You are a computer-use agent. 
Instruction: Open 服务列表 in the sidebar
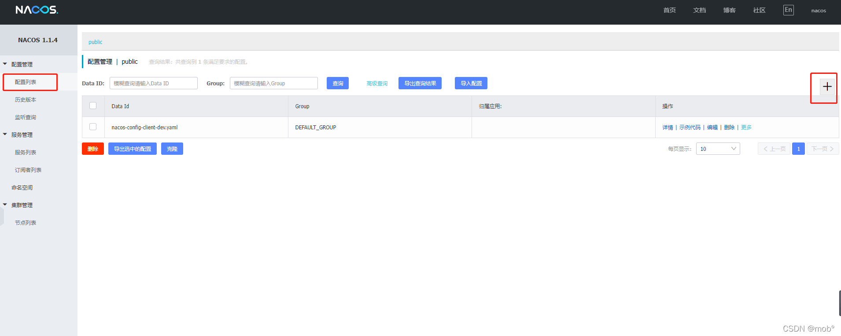point(26,152)
